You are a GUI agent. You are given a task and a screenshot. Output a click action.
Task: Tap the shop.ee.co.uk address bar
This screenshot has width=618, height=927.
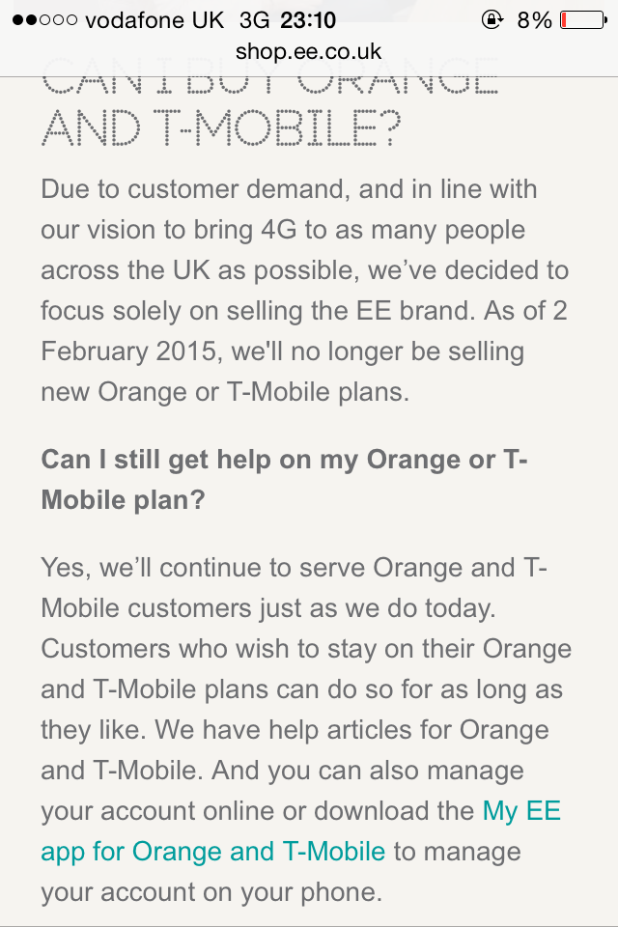click(308, 51)
